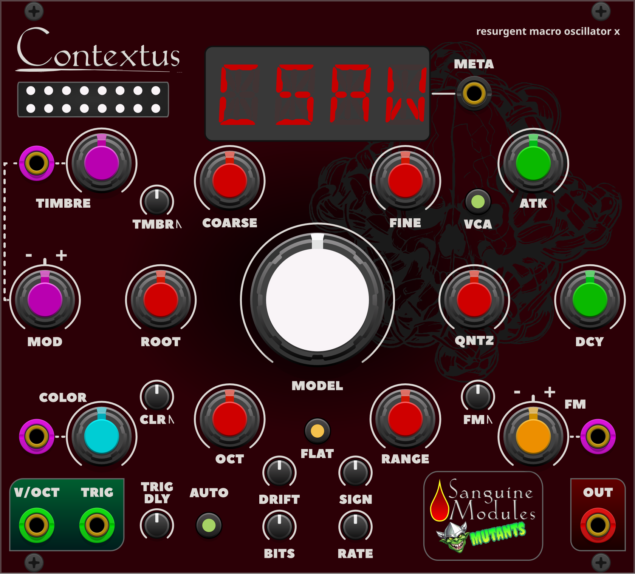Click the green ATK knob
The image size is (635, 574).
(x=533, y=163)
